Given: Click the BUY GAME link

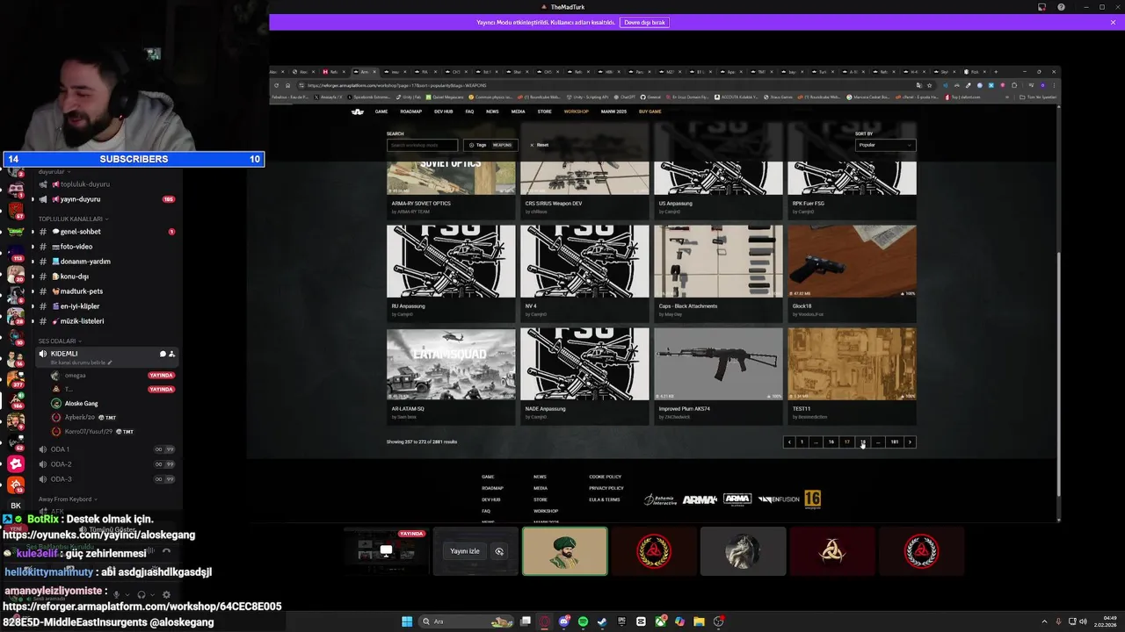Looking at the screenshot, I should [650, 111].
